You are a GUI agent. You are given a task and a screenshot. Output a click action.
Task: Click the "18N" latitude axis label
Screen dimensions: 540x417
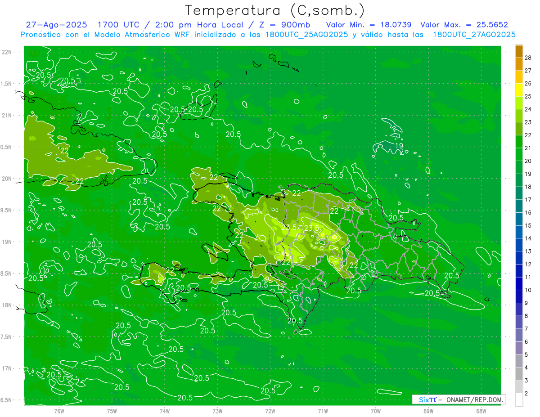pyautogui.click(x=7, y=305)
